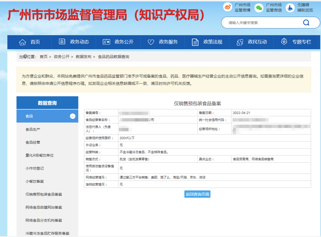Click the 食品经营者名称 label cell

[101, 120]
